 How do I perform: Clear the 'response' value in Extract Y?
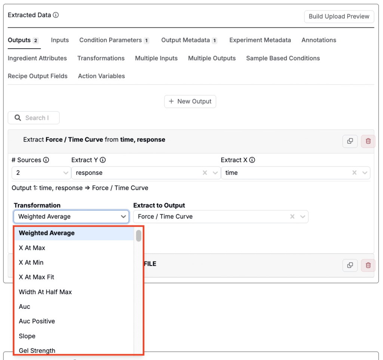pyautogui.click(x=205, y=173)
